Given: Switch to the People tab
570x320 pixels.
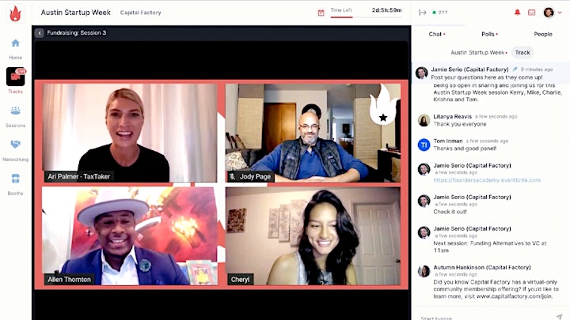Looking at the screenshot, I should [x=543, y=34].
